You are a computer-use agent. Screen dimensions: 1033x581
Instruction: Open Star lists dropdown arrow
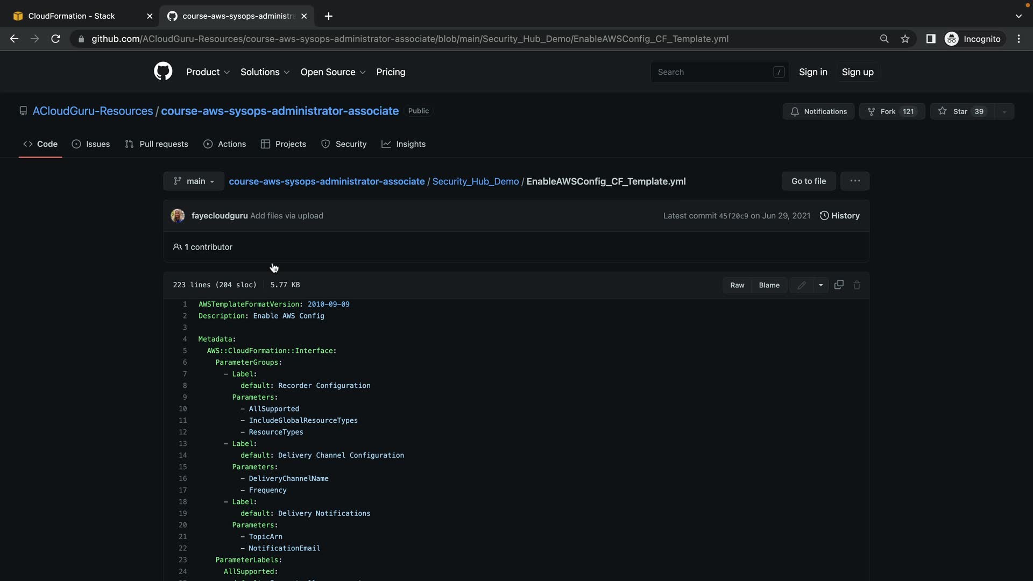(x=1004, y=111)
